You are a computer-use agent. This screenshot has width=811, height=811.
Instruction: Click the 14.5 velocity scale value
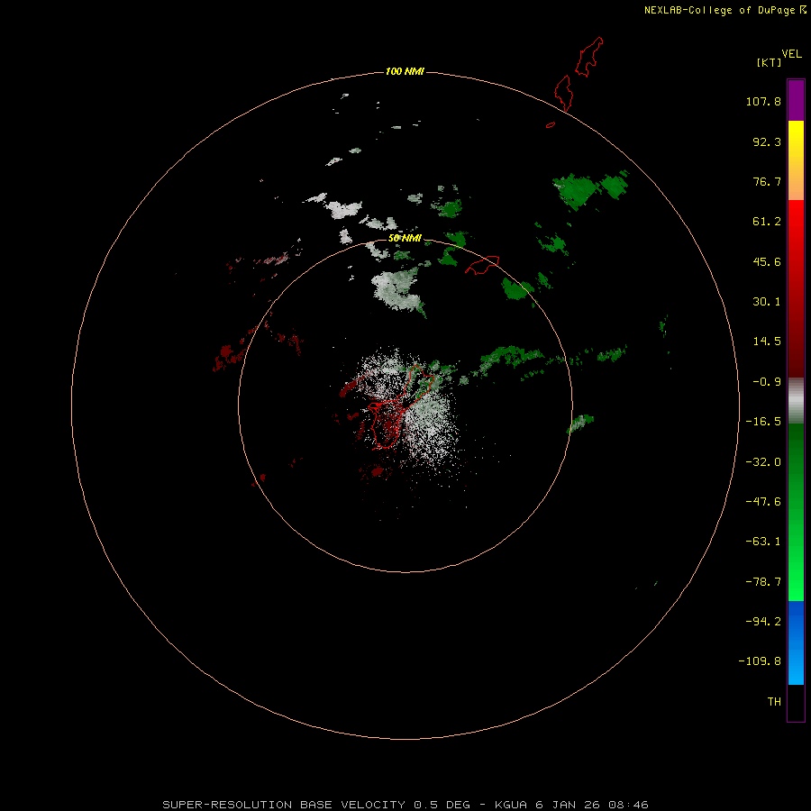[767, 342]
